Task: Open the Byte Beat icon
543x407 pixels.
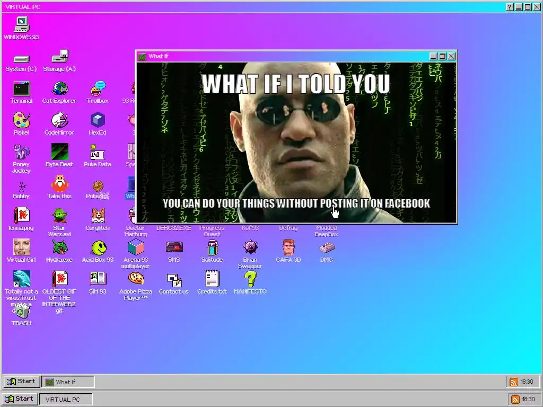Action: coord(59,152)
